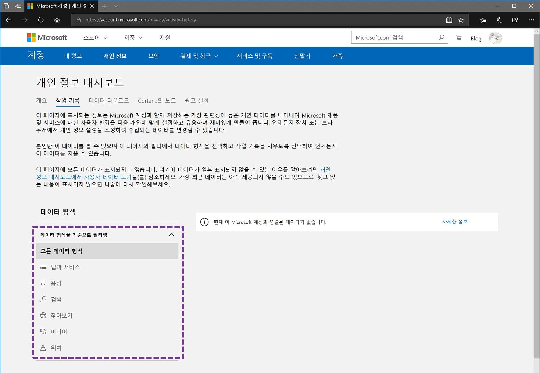The image size is (540, 373).
Task: Click the share page icon
Action: click(515, 20)
